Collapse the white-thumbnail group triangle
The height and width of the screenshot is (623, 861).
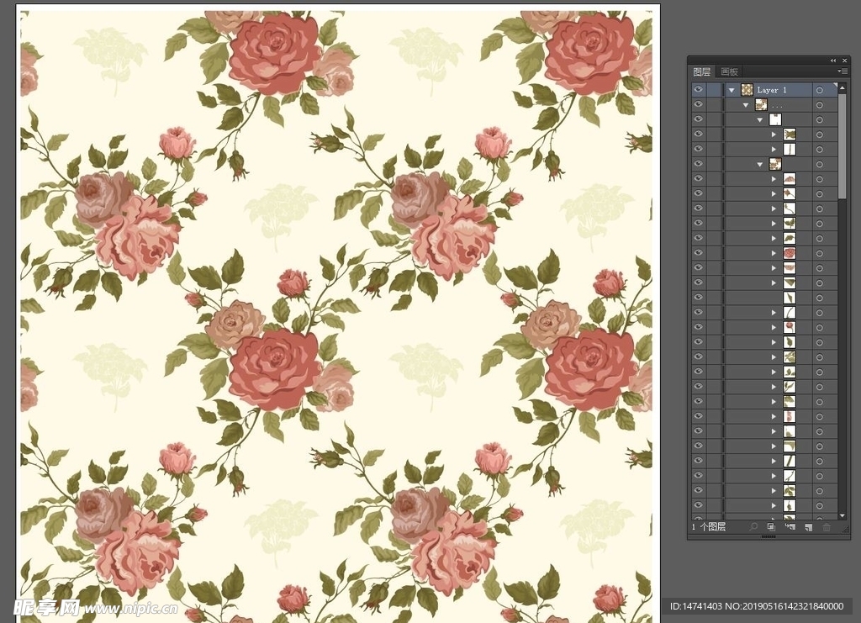(760, 119)
